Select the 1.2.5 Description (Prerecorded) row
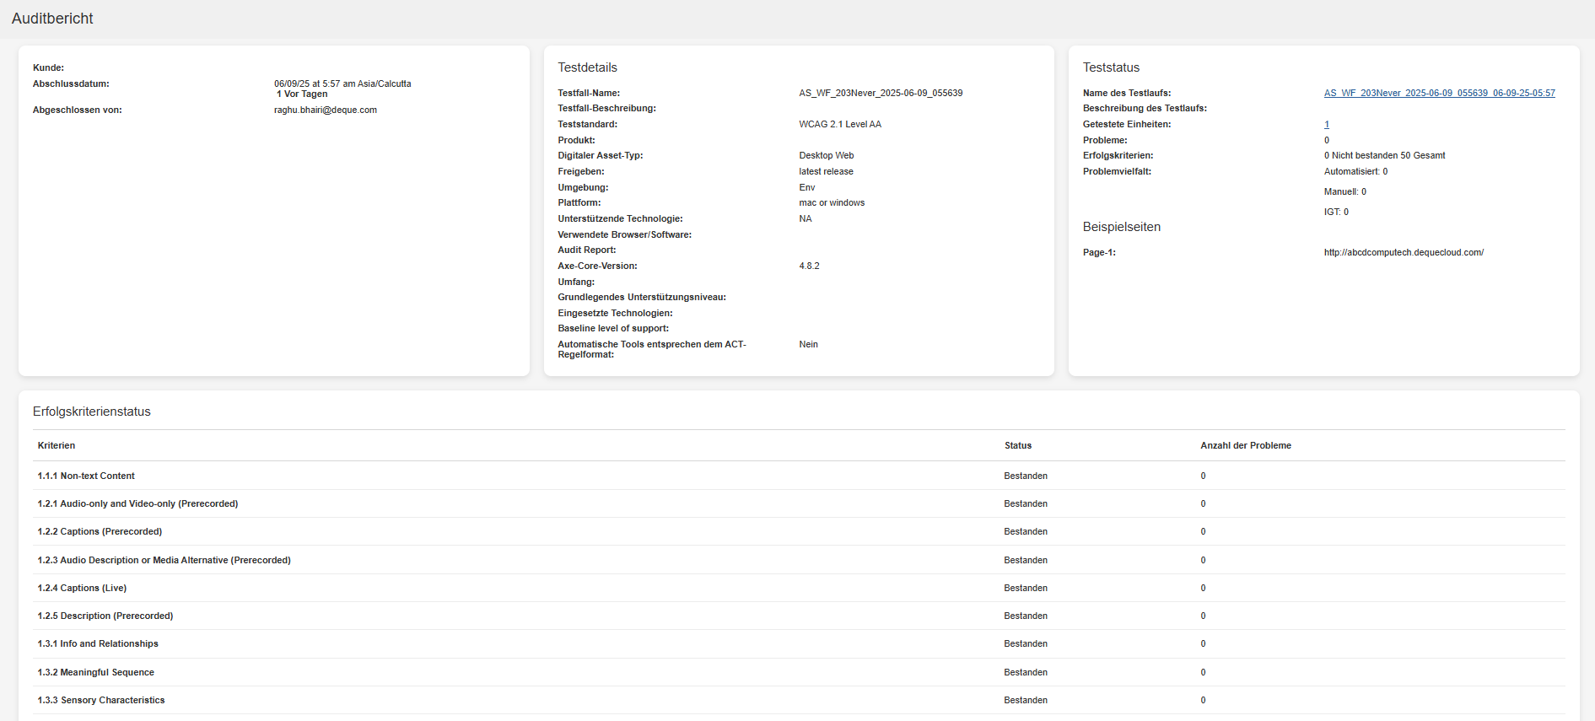1595x721 pixels. point(105,616)
